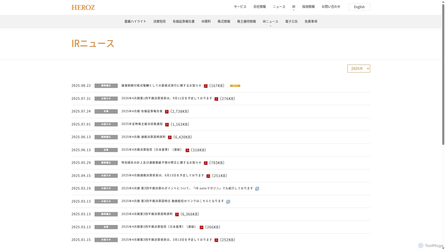Click the date 2025.04.15
Screen dimensions: 445x250
pos(81,176)
